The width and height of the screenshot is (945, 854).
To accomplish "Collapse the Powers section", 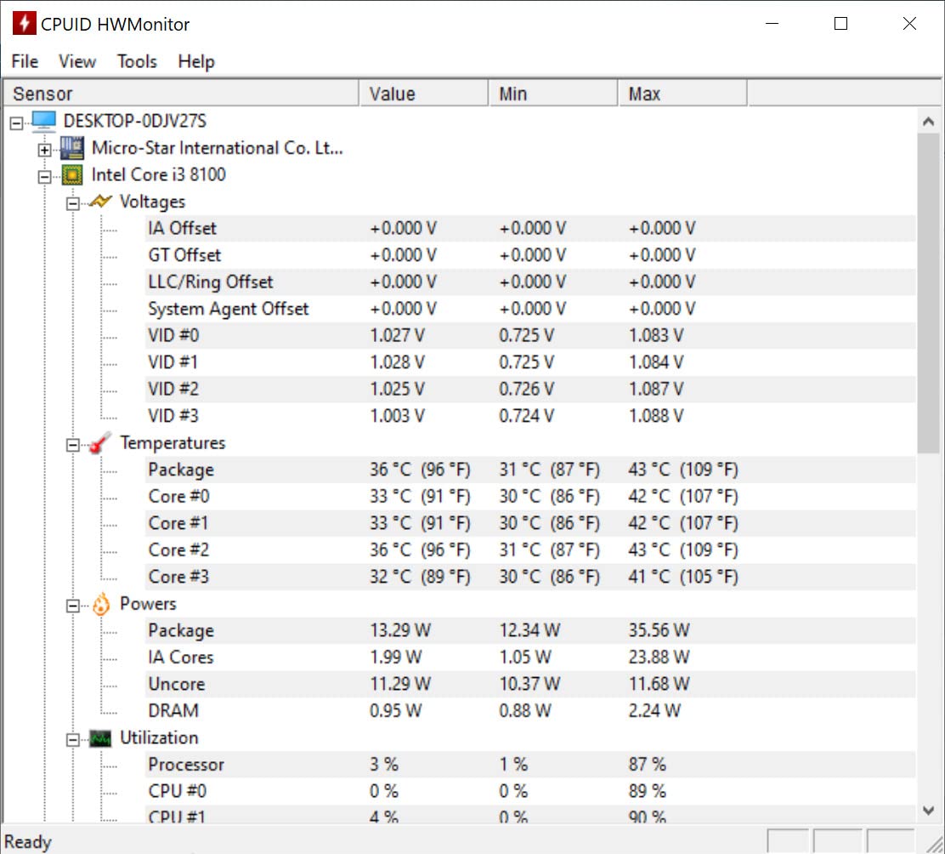I will 73,606.
